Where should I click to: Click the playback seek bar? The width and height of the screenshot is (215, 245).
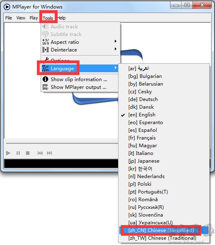click(62, 143)
